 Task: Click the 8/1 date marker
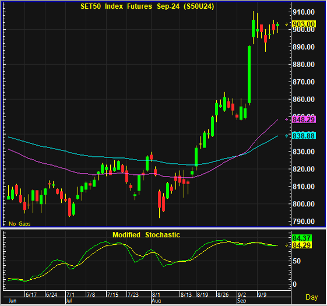pyautogui.click(x=156, y=294)
